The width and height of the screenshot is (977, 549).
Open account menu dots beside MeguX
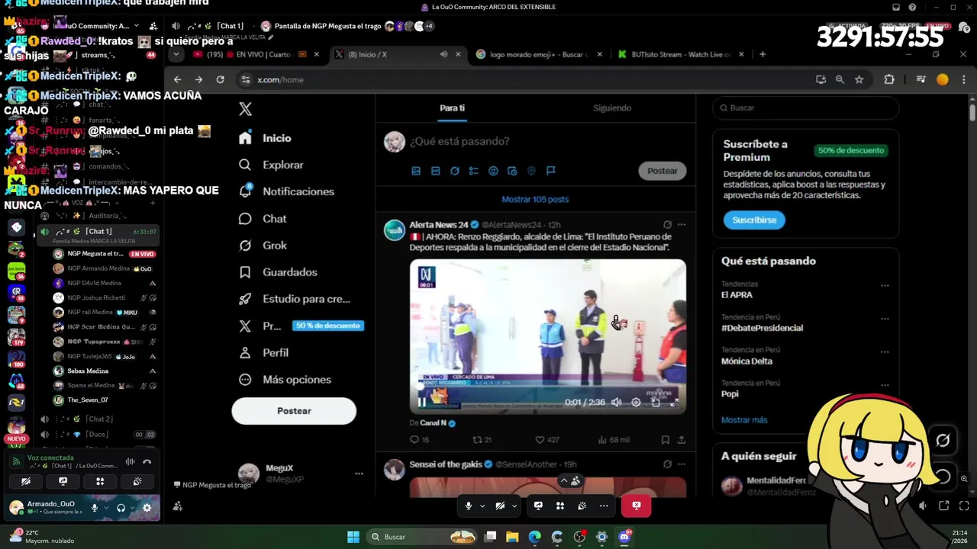[x=359, y=474]
